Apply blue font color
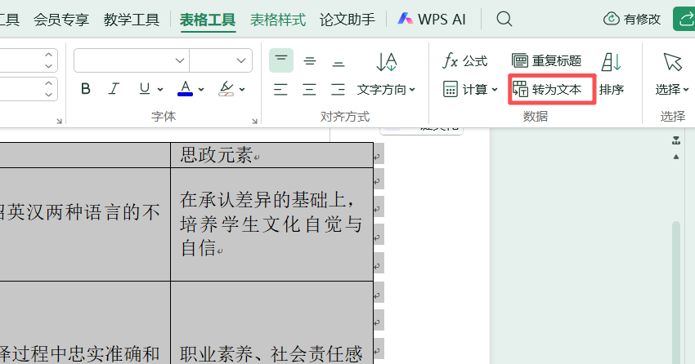Screen dimensions: 695x364 tap(185, 89)
